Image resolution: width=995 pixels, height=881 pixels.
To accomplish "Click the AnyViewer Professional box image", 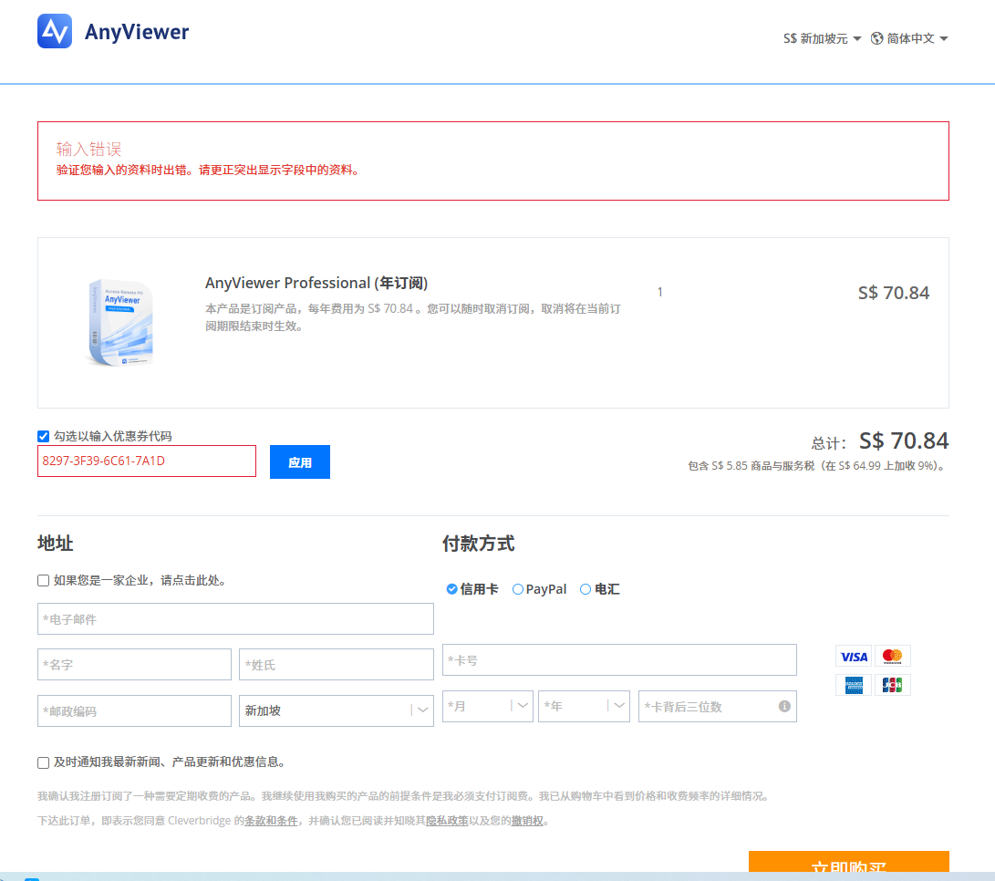I will coord(120,323).
